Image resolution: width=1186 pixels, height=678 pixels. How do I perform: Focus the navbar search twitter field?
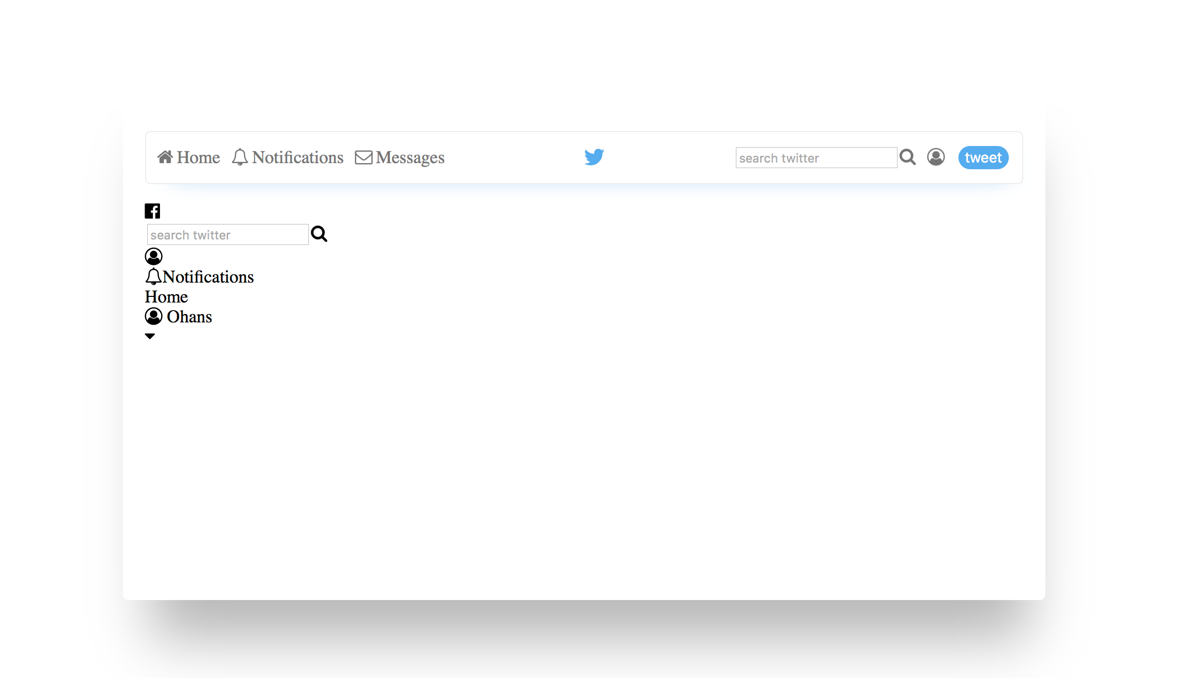(816, 158)
